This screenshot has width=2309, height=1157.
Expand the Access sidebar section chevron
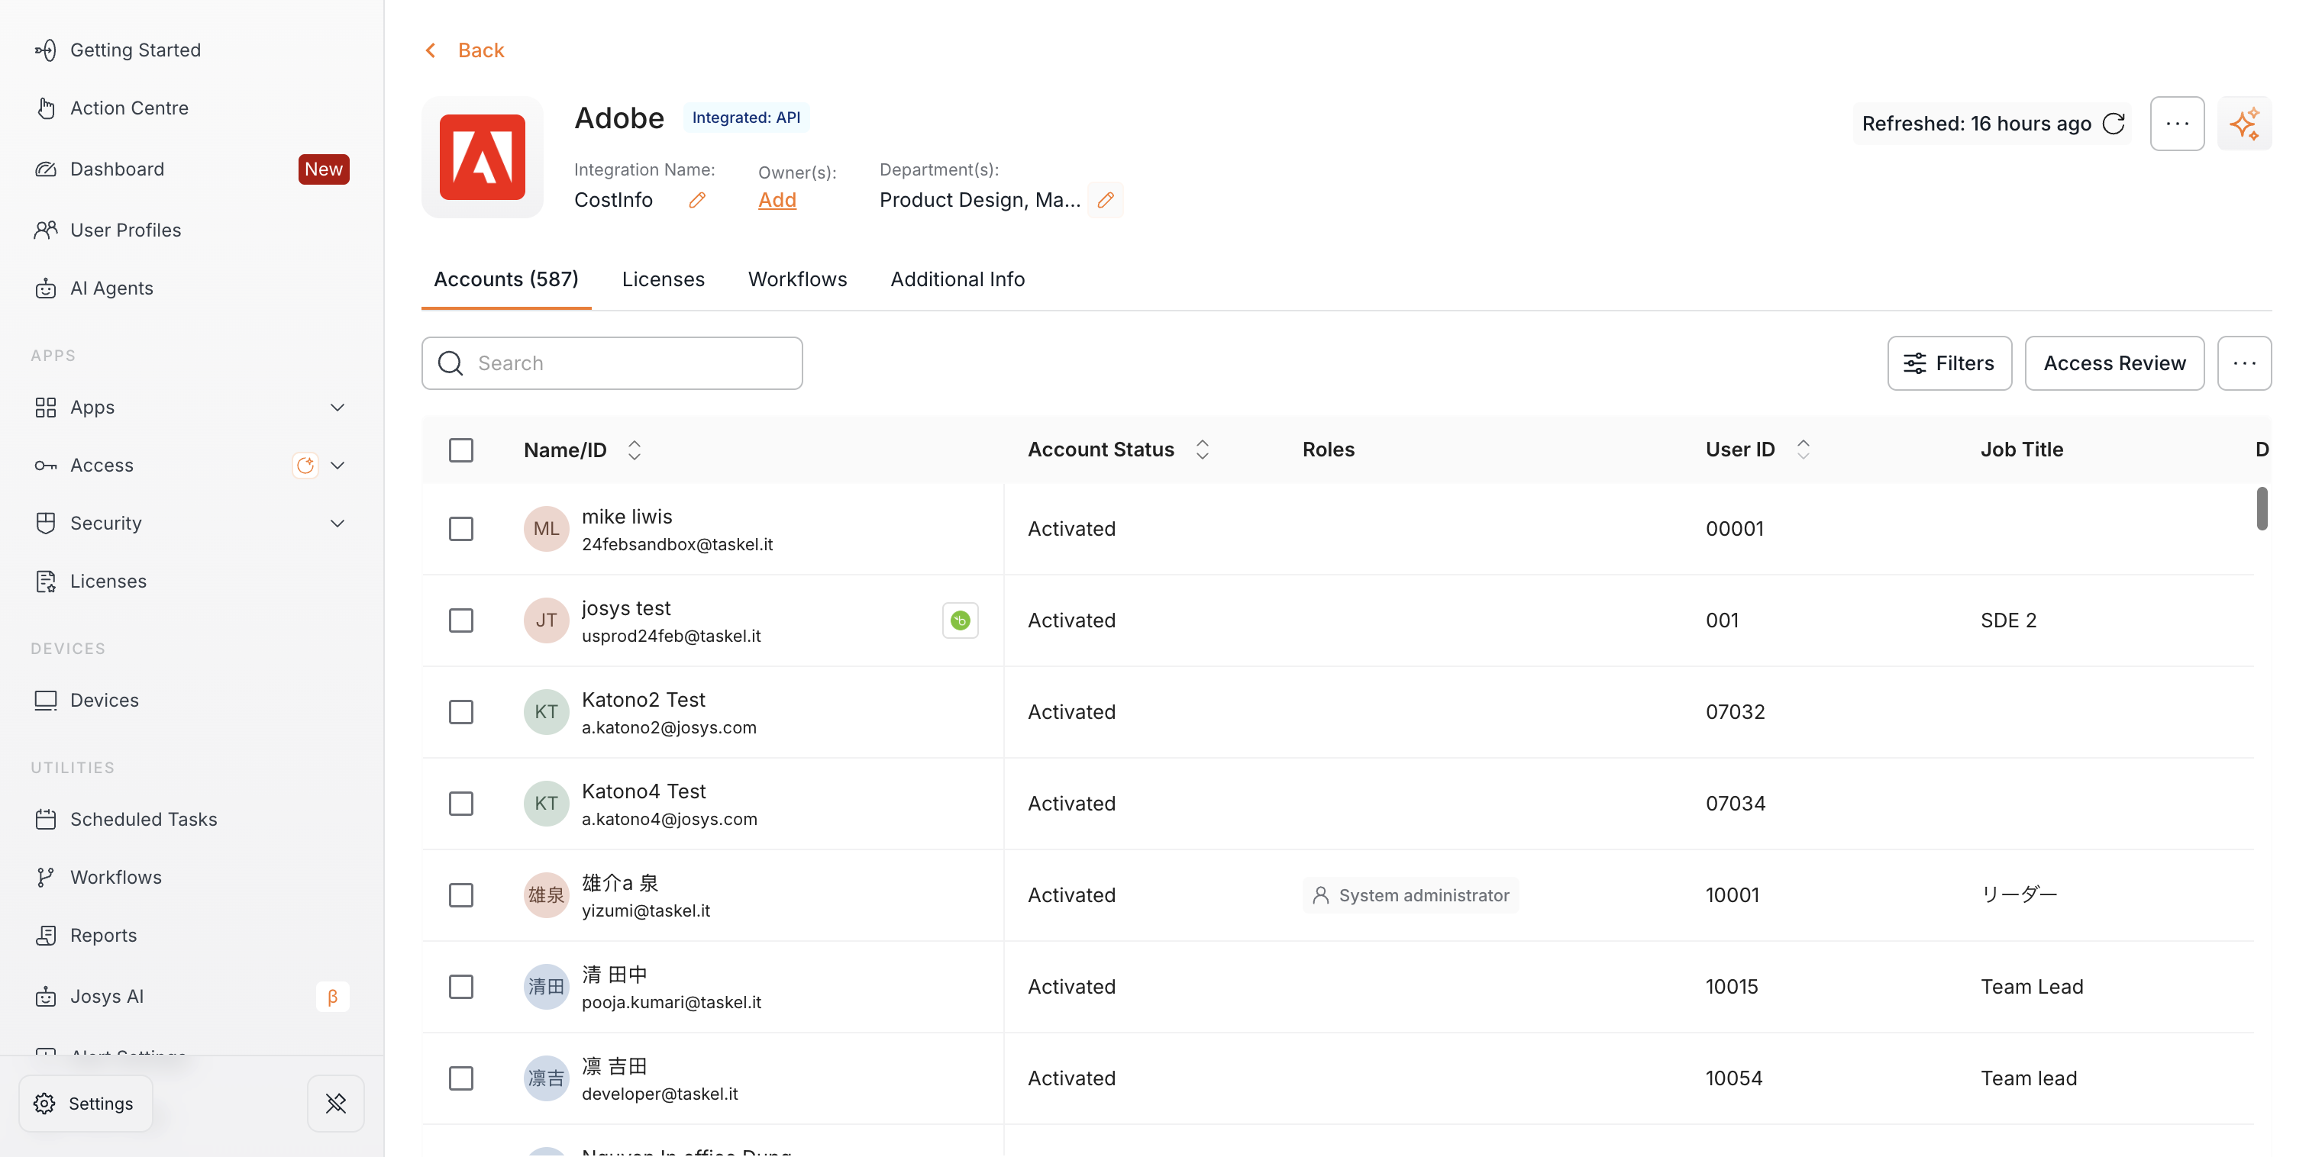(337, 465)
